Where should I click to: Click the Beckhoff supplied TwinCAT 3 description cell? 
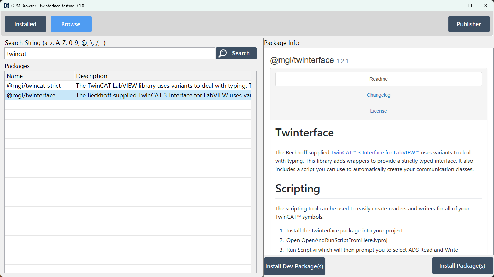click(163, 95)
